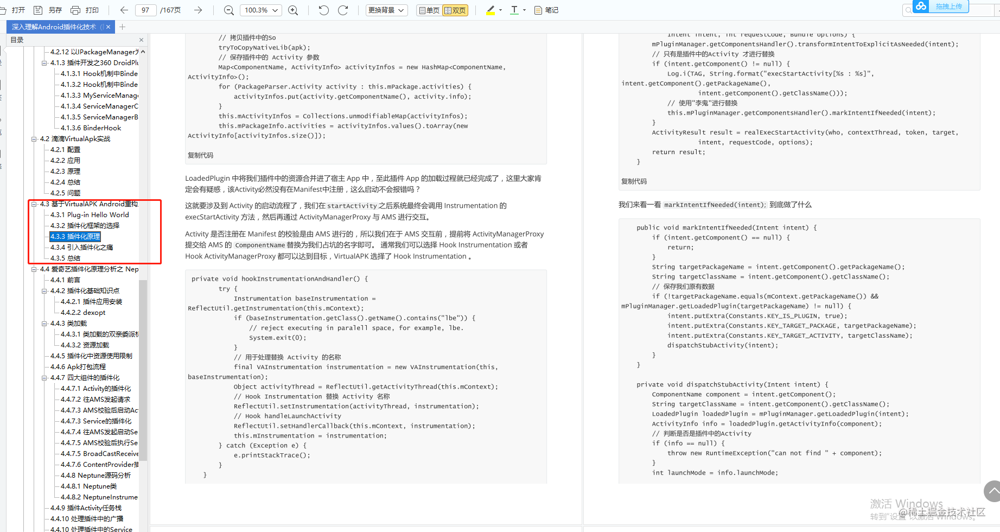Open the 更换背景 background dropdown
The image size is (1000, 532).
click(386, 10)
